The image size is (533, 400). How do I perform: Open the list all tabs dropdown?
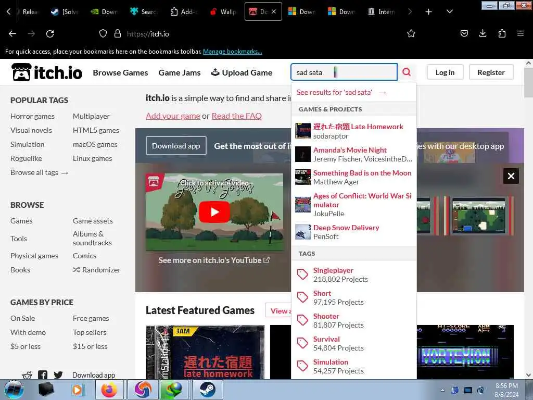click(449, 12)
